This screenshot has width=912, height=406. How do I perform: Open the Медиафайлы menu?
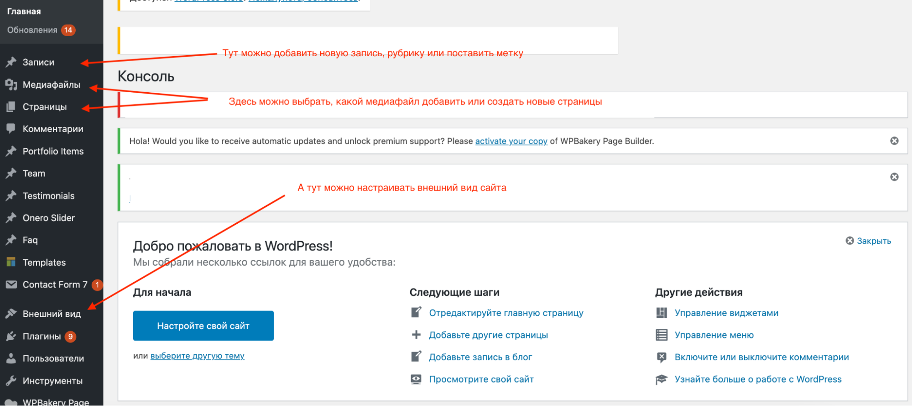[52, 84]
